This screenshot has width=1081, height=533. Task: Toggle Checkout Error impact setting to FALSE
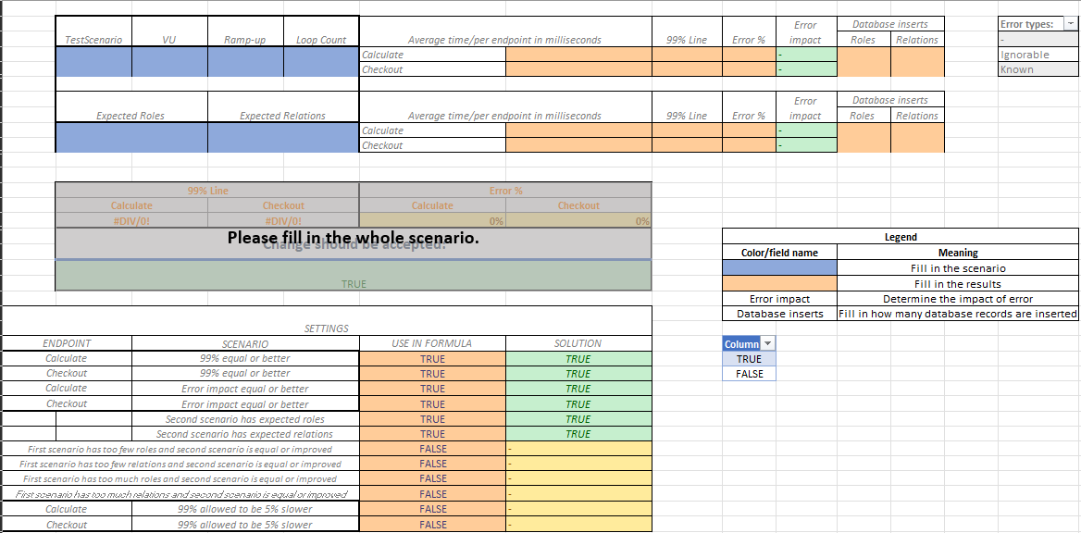tap(432, 403)
